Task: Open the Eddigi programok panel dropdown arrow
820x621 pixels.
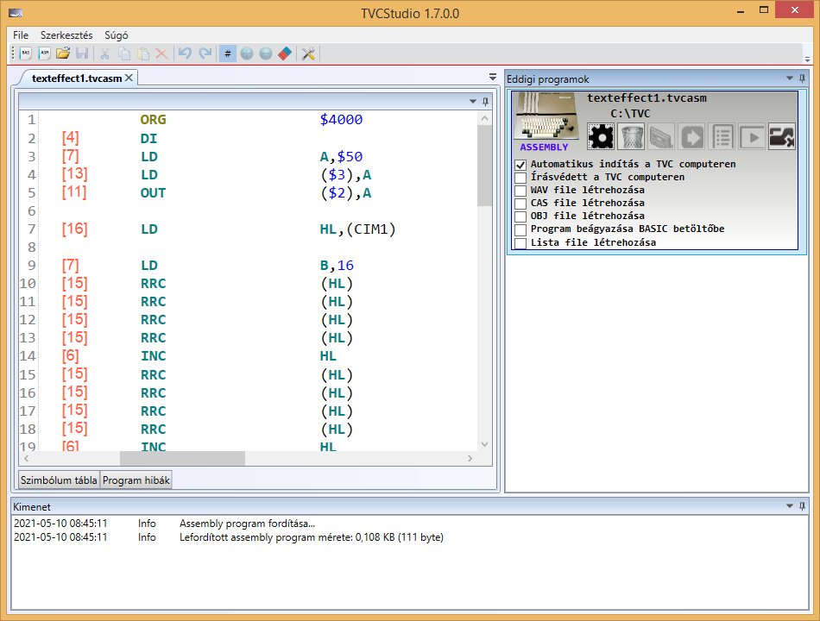Action: pyautogui.click(x=790, y=78)
